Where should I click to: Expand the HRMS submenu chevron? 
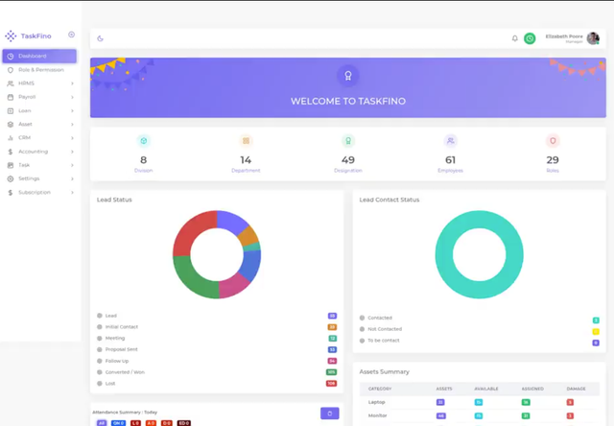(72, 83)
